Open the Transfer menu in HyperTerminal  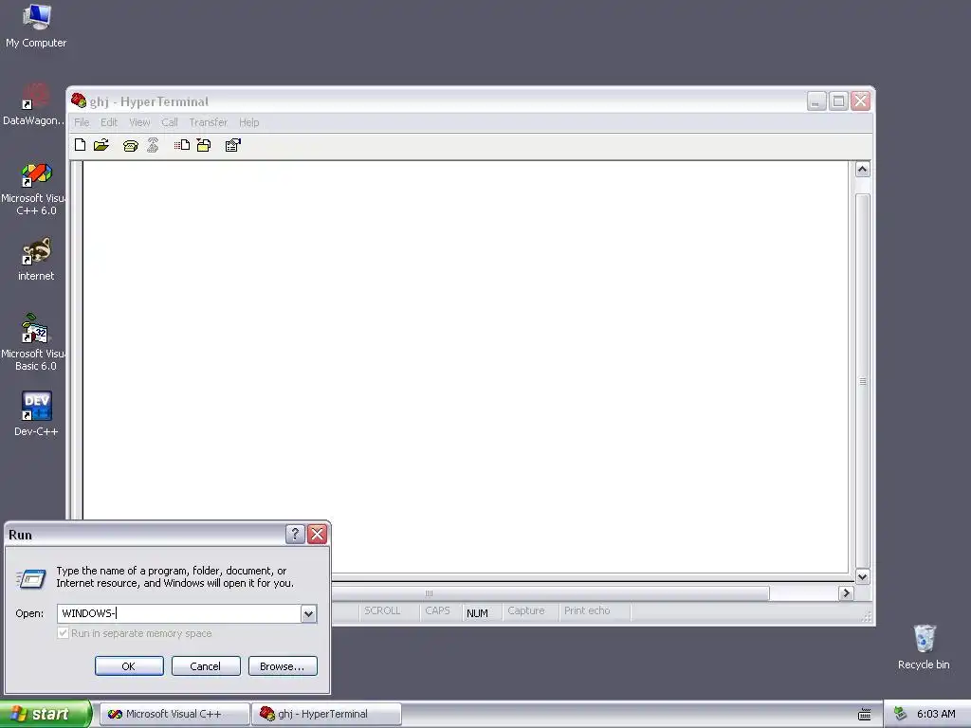208,122
